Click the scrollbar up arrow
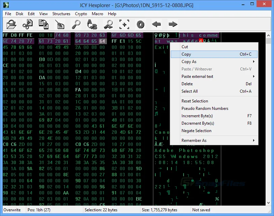 point(268,35)
